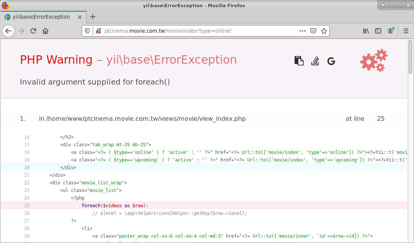Click the Firefox back arrow button
Screen dimensions: 414x243
pyautogui.click(x=8, y=31)
